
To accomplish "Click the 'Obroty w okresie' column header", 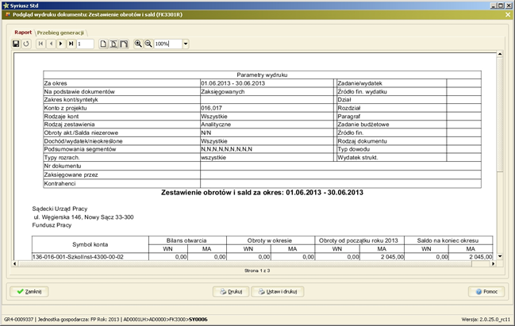I will pos(269,240).
